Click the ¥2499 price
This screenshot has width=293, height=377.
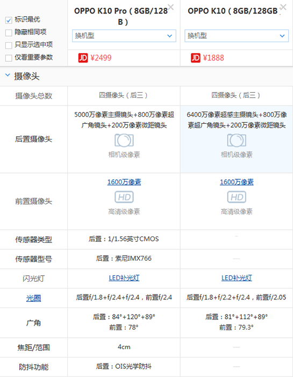pyautogui.click(x=101, y=58)
